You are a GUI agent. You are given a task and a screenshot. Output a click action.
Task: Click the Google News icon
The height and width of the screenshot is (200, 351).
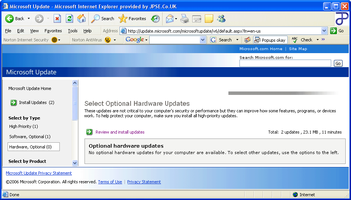pyautogui.click(x=247, y=40)
